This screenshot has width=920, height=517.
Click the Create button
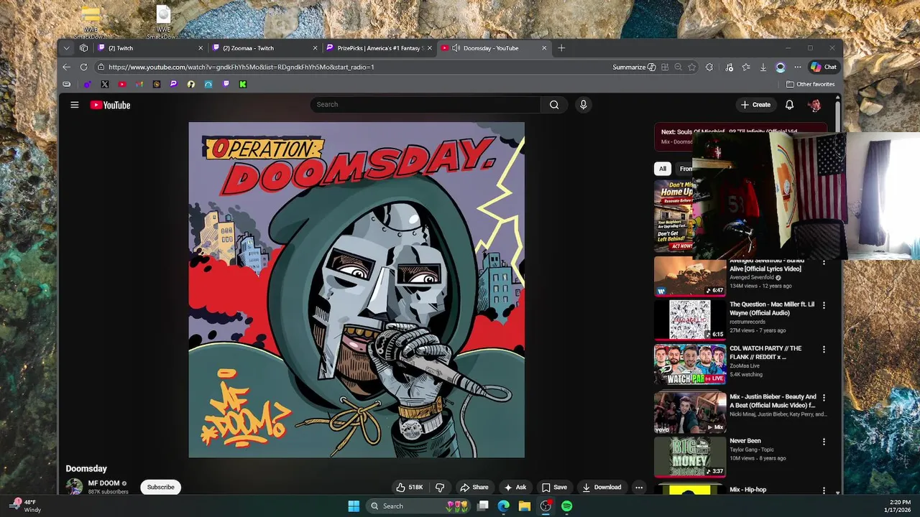click(x=755, y=105)
